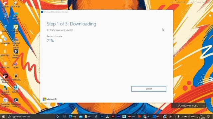Open Cortana from the taskbar

click(58, 116)
